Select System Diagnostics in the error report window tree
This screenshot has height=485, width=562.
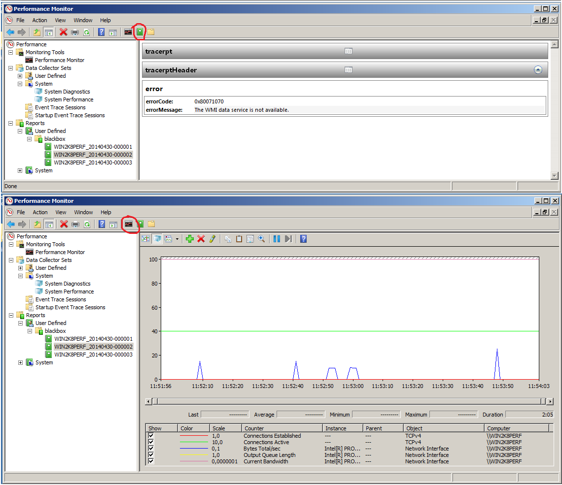point(67,92)
